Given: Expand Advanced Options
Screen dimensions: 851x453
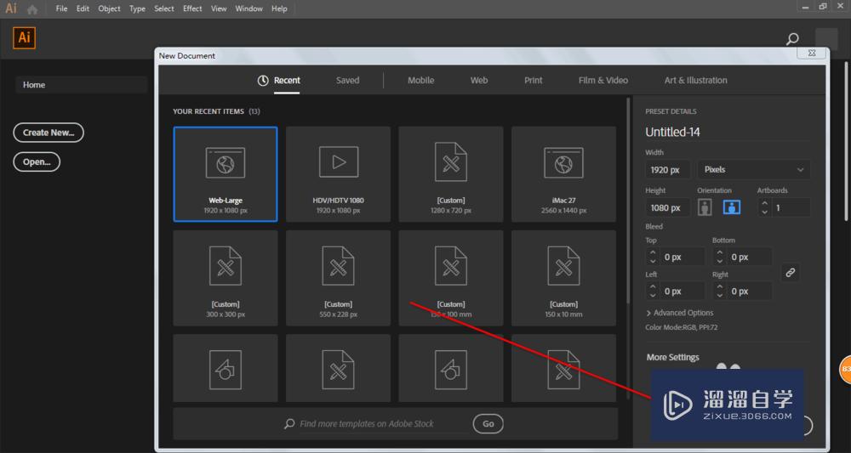Looking at the screenshot, I should 679,313.
